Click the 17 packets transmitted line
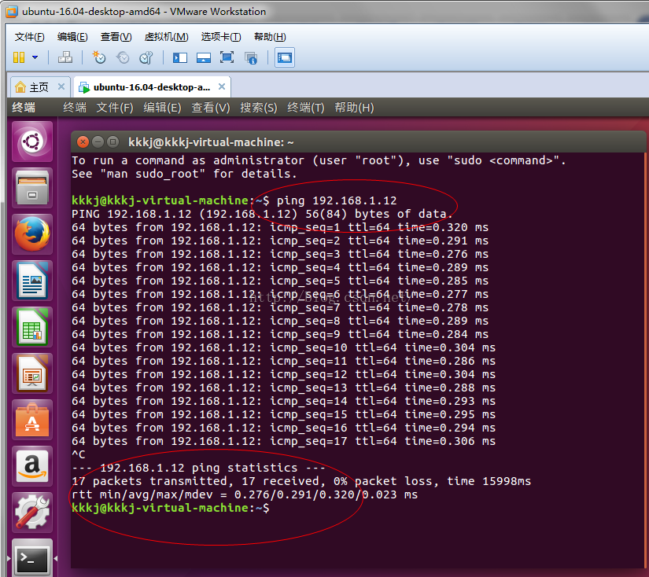The image size is (649, 577). (301, 481)
